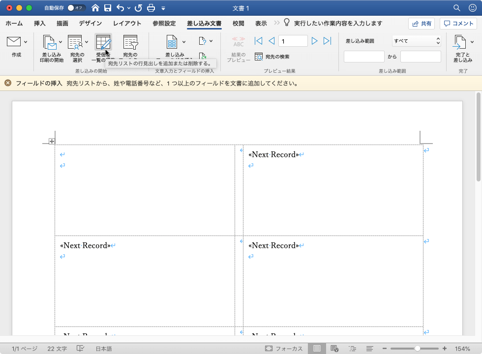Open the feedback smiley icon

click(x=473, y=8)
